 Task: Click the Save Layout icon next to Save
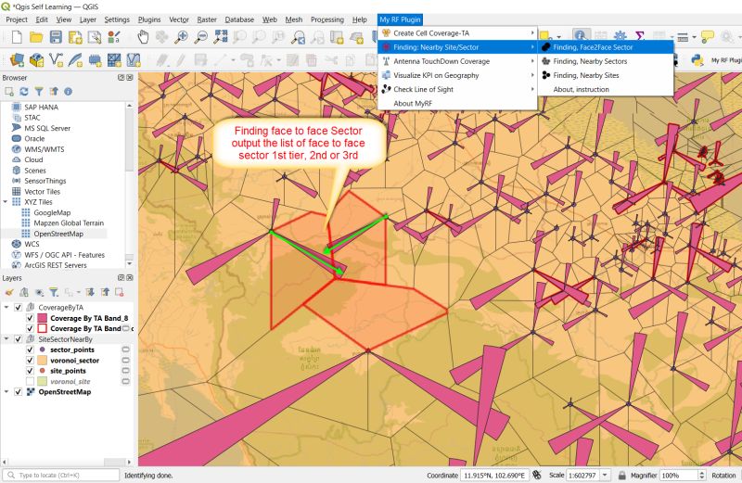pos(75,37)
